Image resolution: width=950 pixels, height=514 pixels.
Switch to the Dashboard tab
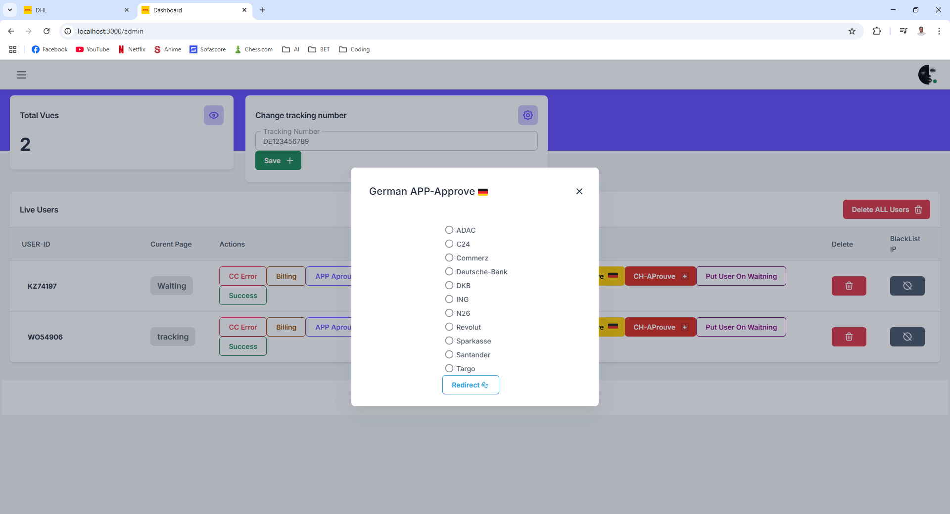(x=195, y=10)
